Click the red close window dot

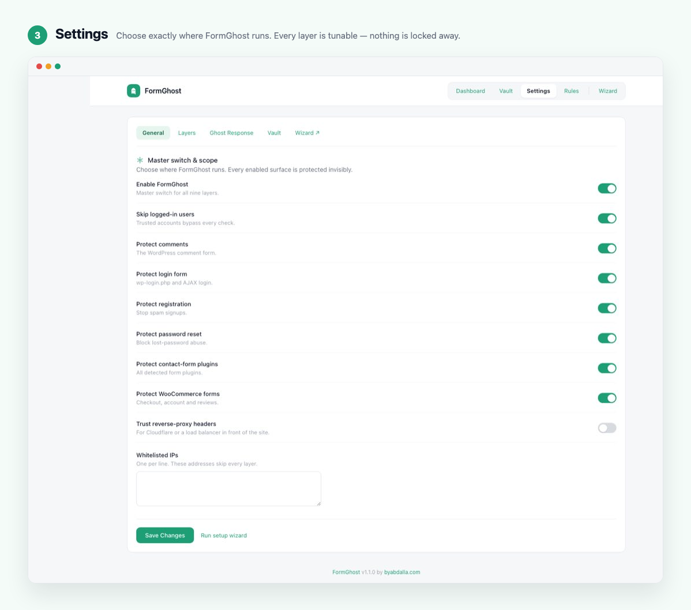tap(39, 66)
